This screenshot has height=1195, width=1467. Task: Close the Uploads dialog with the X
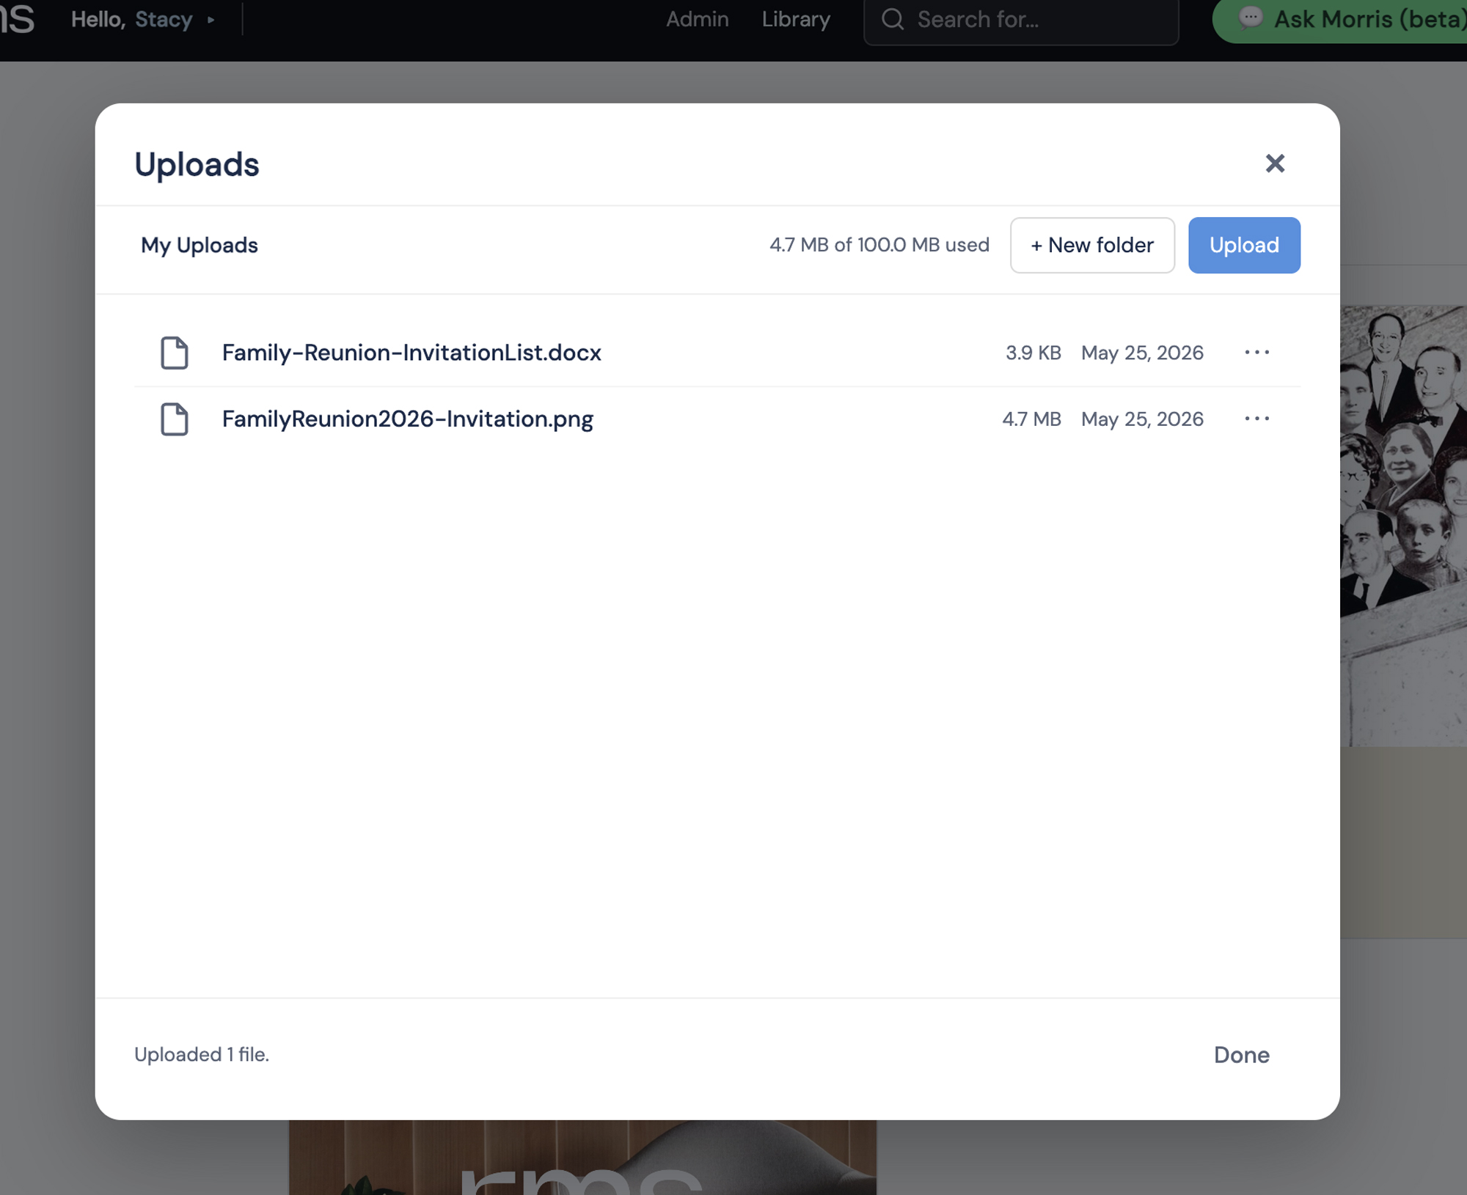[x=1275, y=163]
